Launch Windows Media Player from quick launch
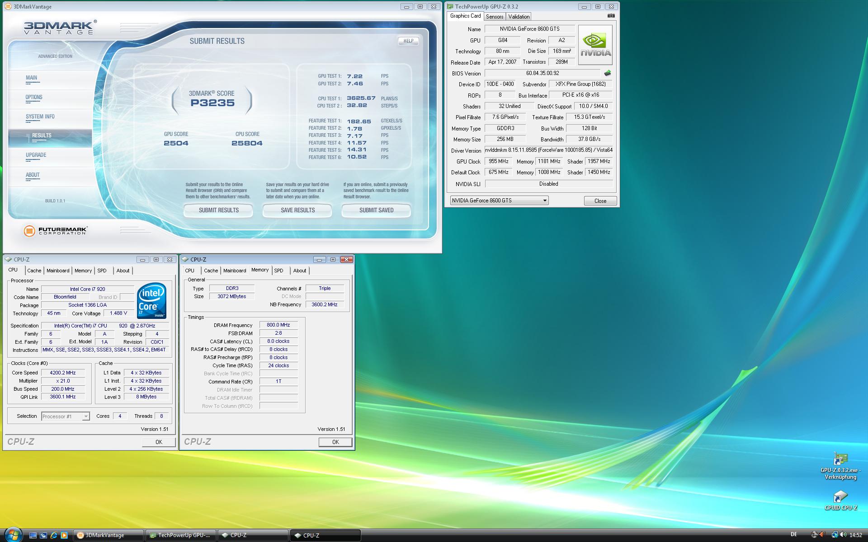The width and height of the screenshot is (868, 542). [64, 535]
